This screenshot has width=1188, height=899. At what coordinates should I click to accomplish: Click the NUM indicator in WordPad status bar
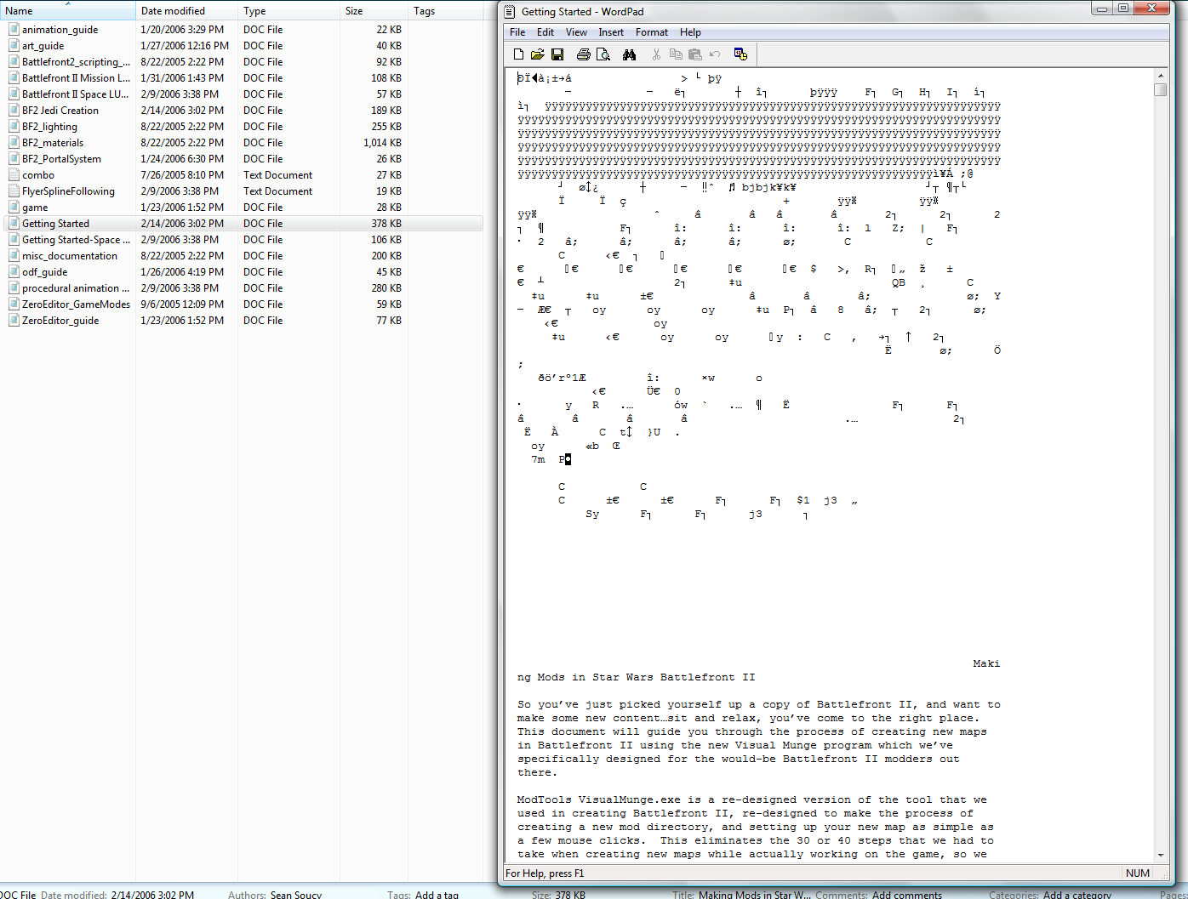point(1138,873)
